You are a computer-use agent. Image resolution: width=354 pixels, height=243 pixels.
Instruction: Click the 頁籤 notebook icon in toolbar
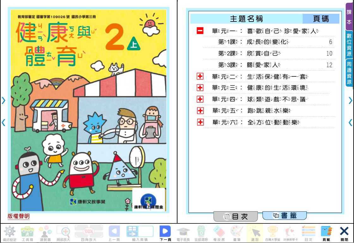(x=326, y=233)
